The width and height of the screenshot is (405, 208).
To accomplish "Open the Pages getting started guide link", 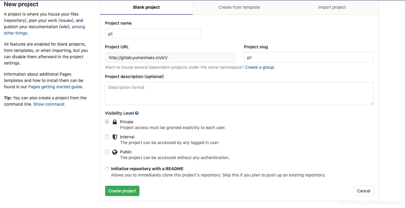I will (x=55, y=87).
